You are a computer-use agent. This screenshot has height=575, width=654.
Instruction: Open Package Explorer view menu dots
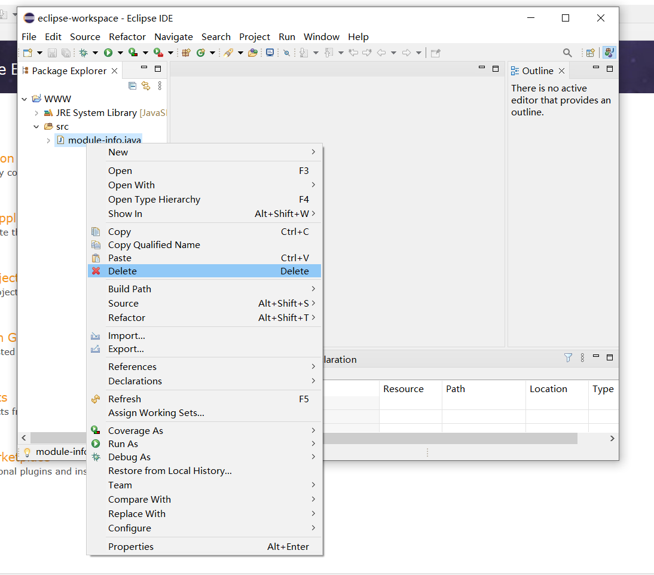pyautogui.click(x=160, y=86)
